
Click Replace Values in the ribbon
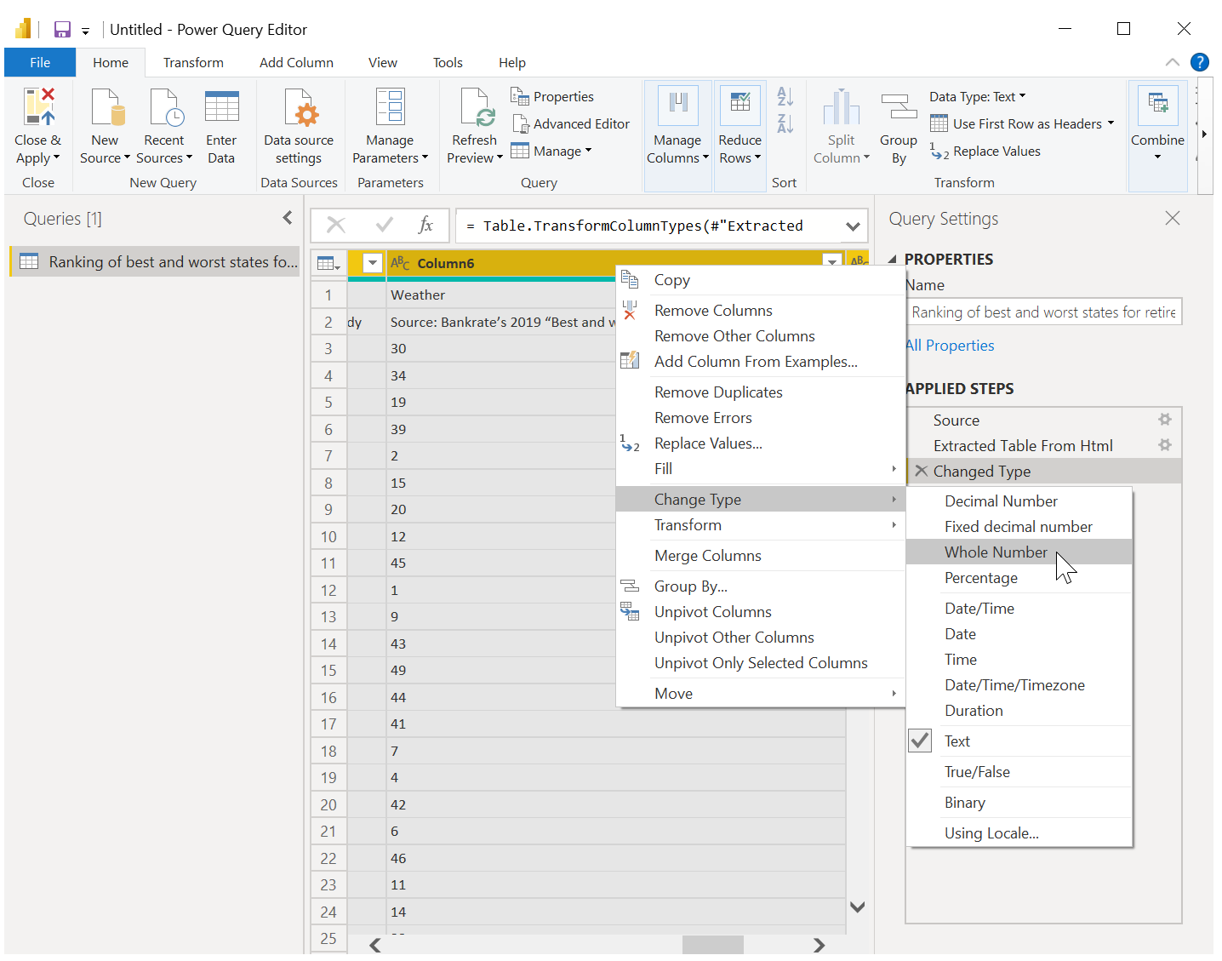click(x=985, y=152)
